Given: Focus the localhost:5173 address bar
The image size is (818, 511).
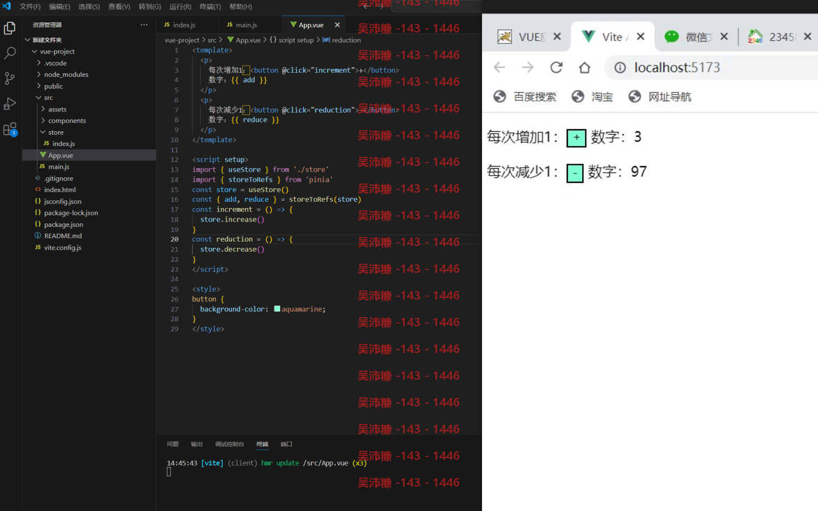Looking at the screenshot, I should click(711, 68).
